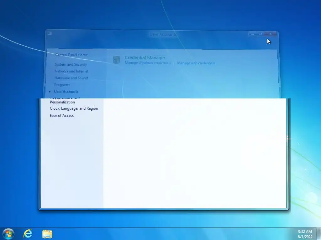Click the window system menu icon
The height and width of the screenshot is (240, 321).
coord(50,33)
